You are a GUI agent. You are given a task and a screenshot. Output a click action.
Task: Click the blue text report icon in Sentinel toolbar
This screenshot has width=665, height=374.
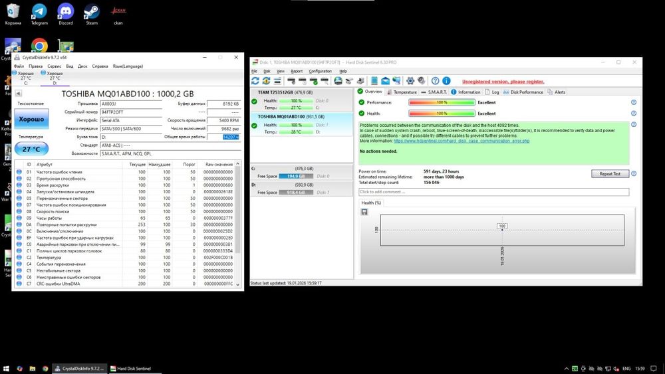(x=374, y=80)
